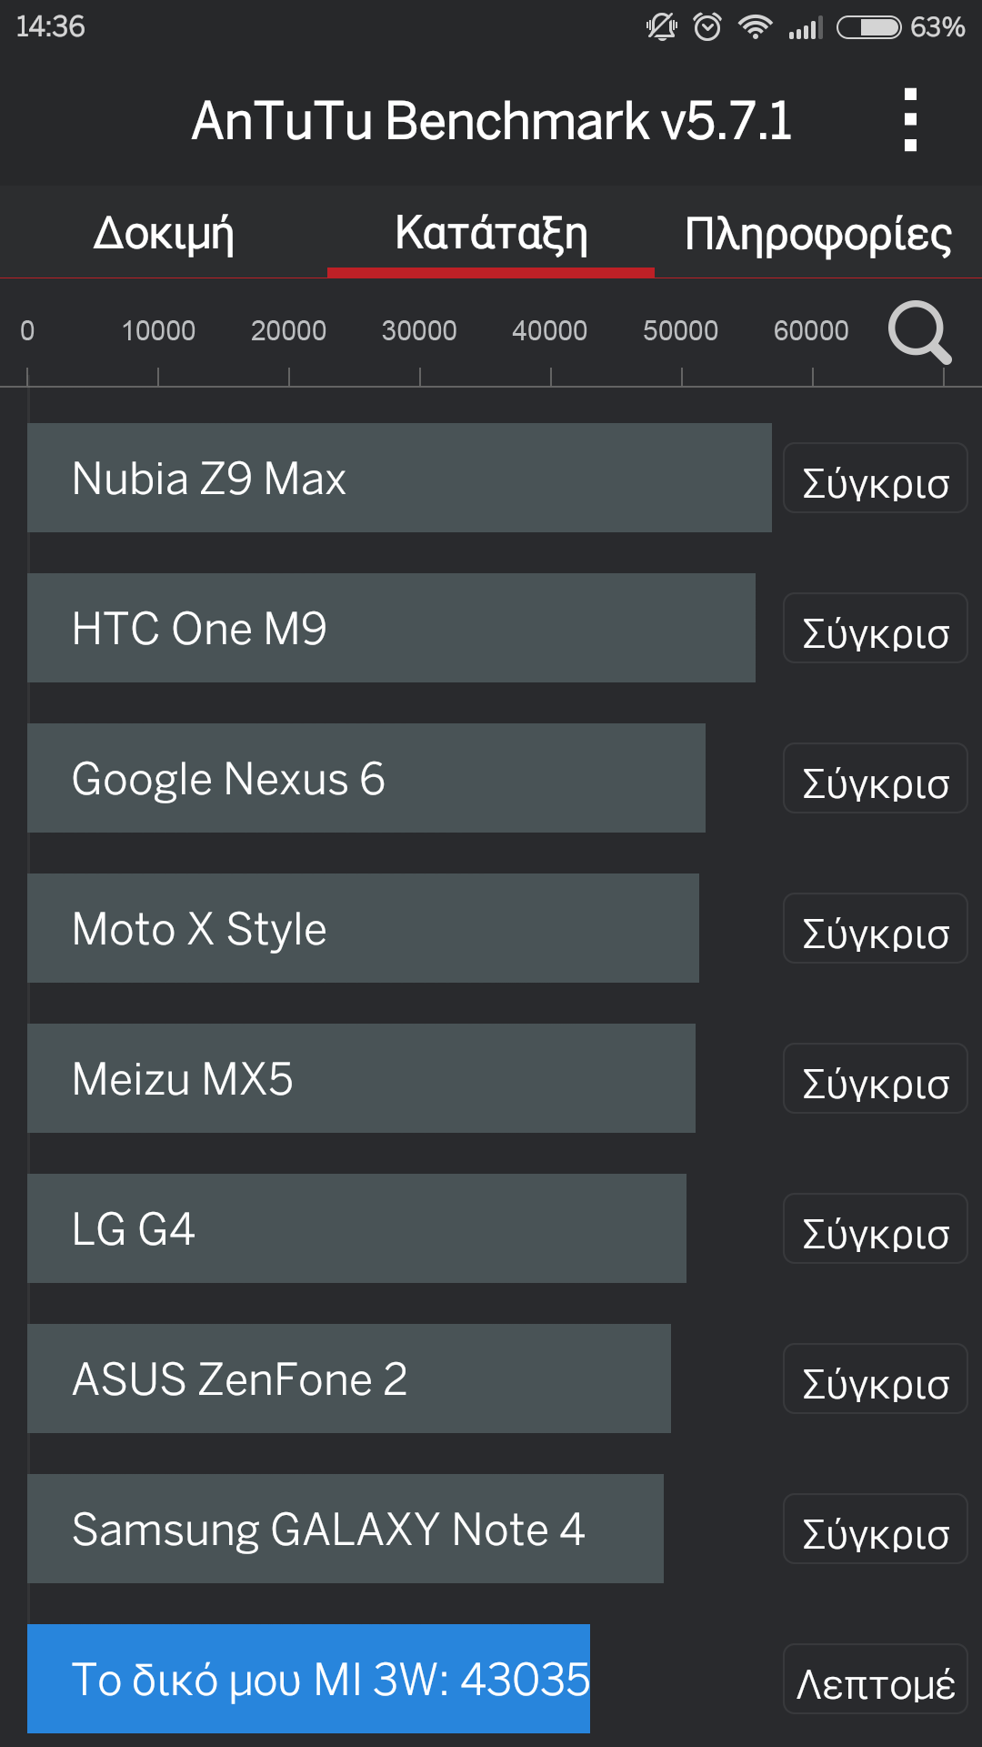The height and width of the screenshot is (1747, 982).
Task: Tap the blue MI 3W score bar
Action: [308, 1679]
